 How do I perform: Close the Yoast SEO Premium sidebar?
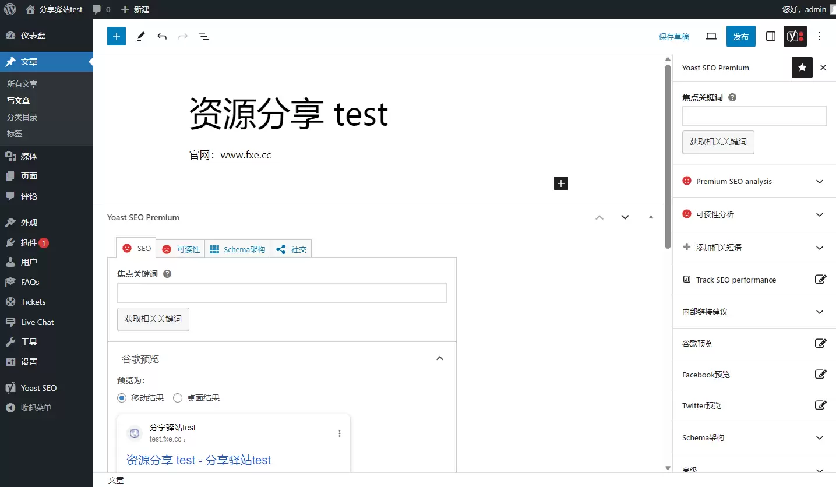click(x=823, y=68)
